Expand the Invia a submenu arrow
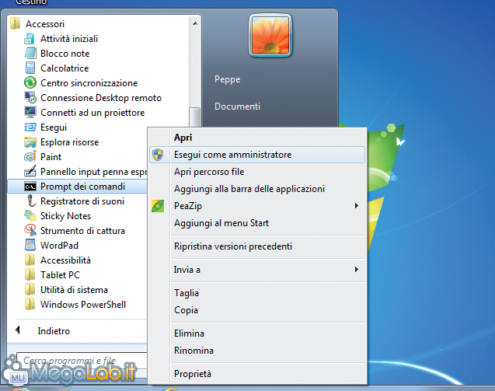 coord(357,270)
